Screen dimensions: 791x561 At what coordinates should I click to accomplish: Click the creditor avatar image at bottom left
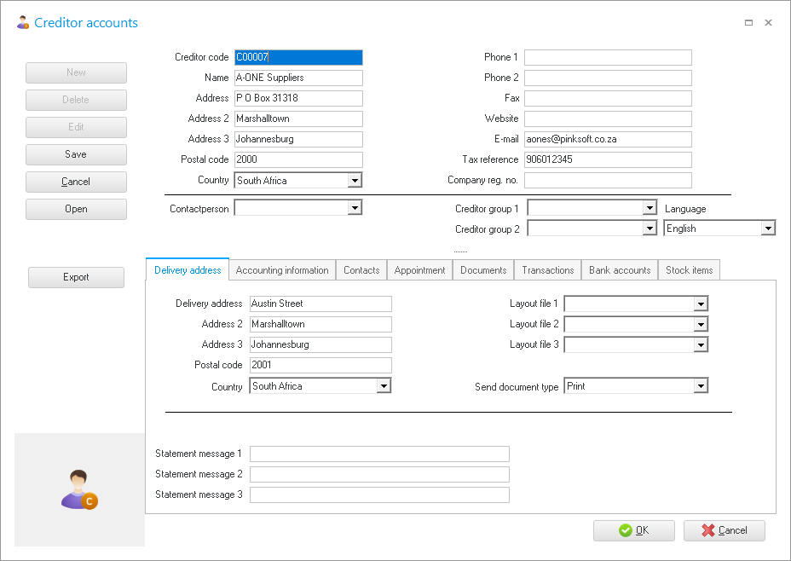point(79,490)
